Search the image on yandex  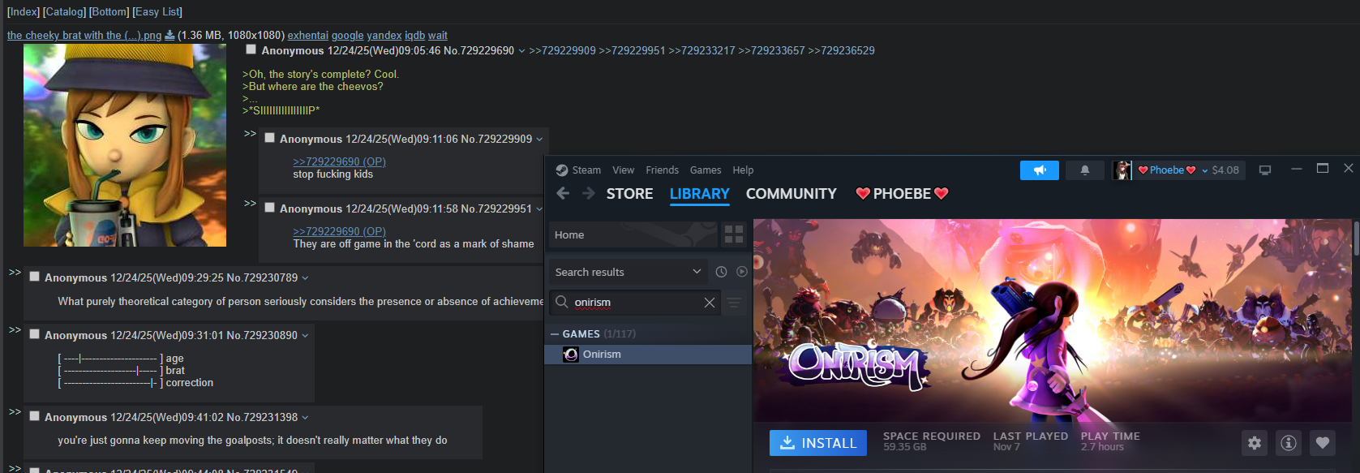click(x=384, y=35)
